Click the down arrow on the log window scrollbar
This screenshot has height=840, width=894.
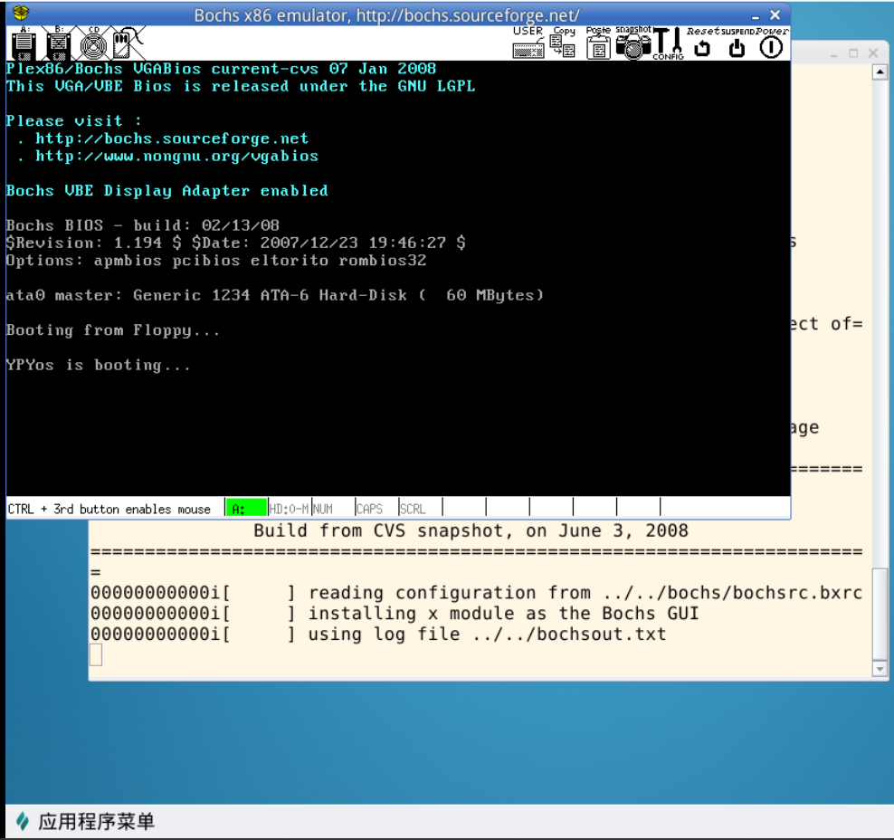pos(879,668)
